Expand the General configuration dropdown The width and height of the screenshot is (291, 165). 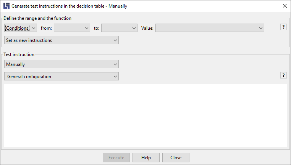point(61,76)
